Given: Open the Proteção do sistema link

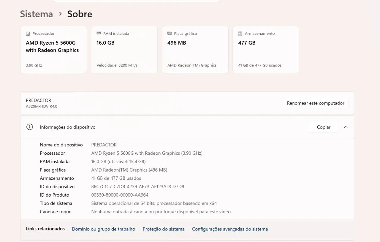Looking at the screenshot, I should point(164,229).
